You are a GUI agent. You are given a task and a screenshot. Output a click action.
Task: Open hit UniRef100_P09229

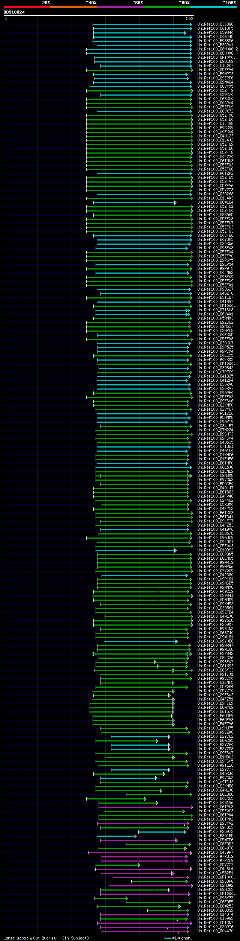pyautogui.click(x=215, y=592)
